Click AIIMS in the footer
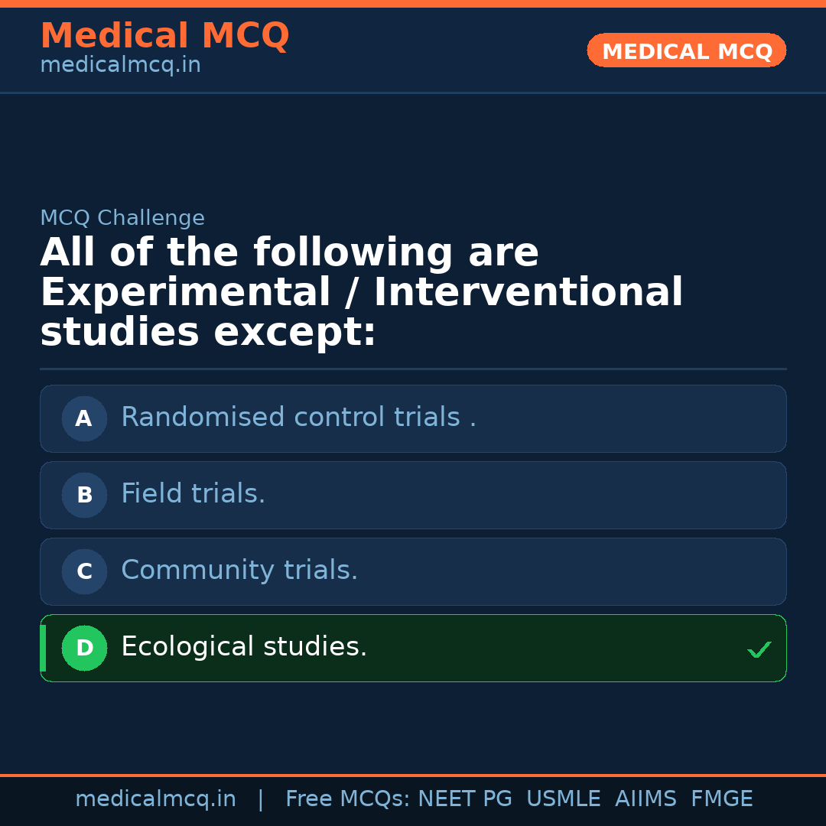Image resolution: width=826 pixels, height=826 pixels. (x=646, y=799)
